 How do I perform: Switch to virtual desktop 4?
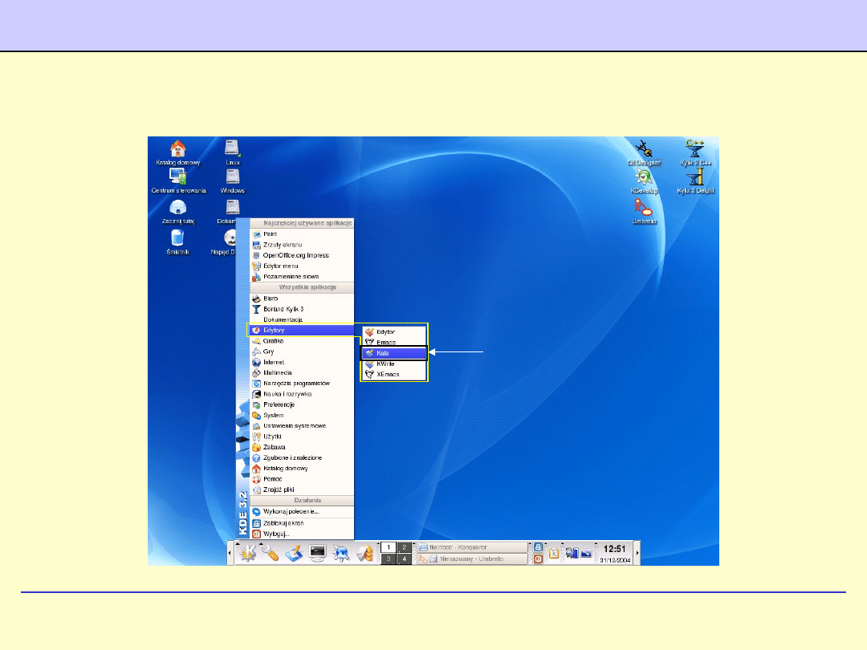405,559
